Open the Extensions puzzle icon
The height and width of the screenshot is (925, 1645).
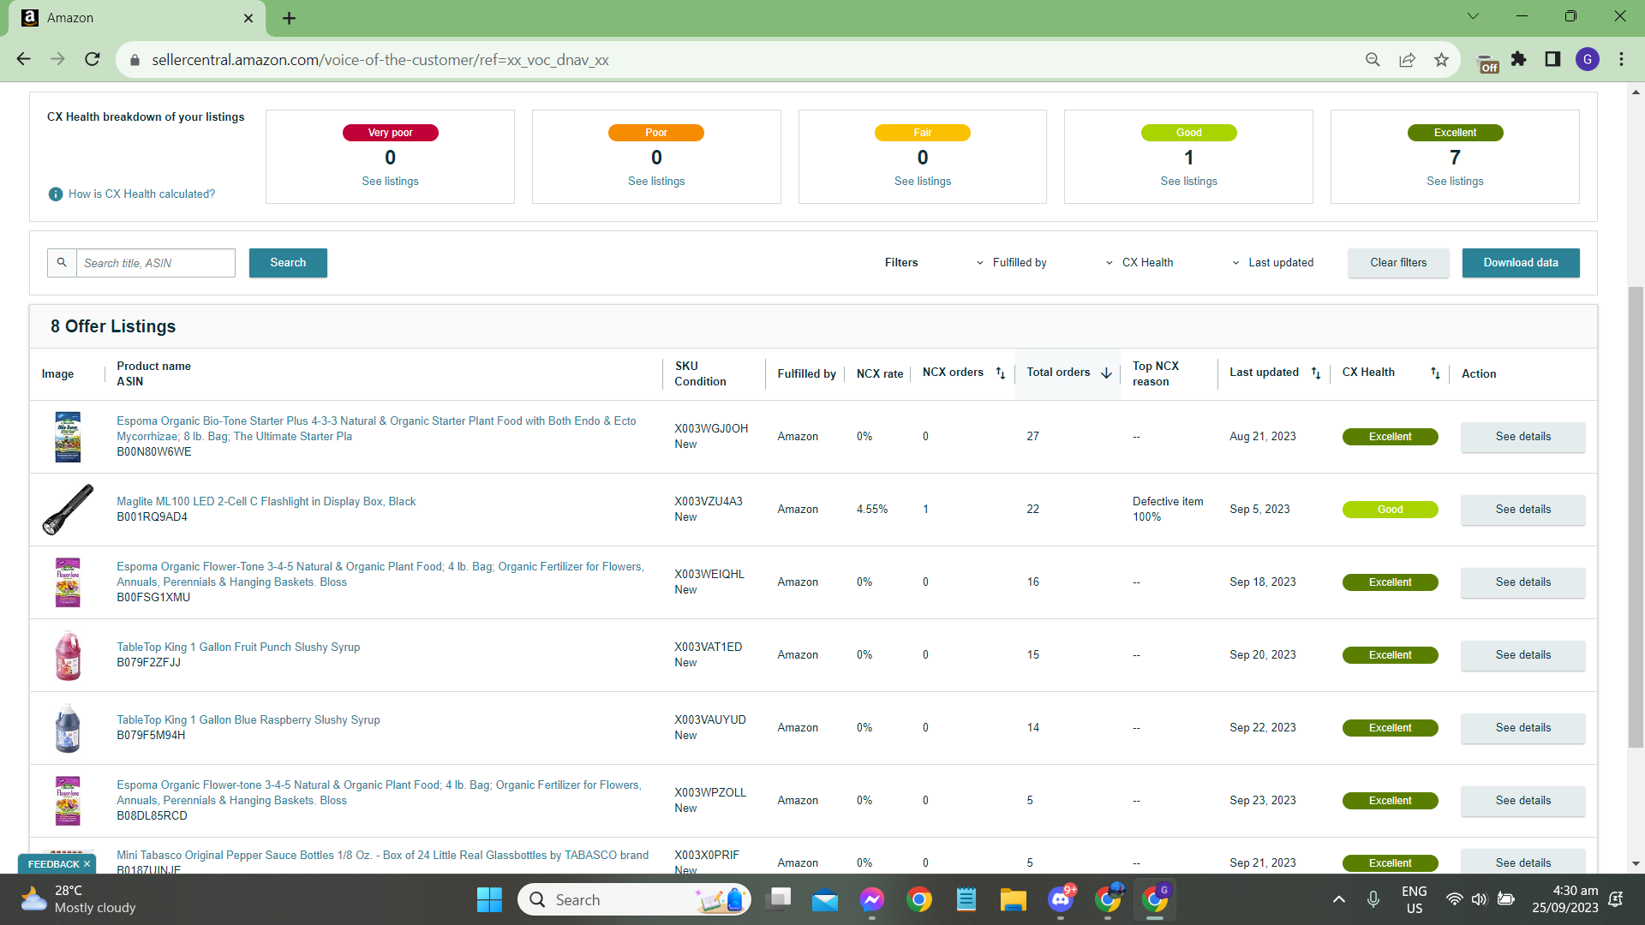pos(1519,59)
